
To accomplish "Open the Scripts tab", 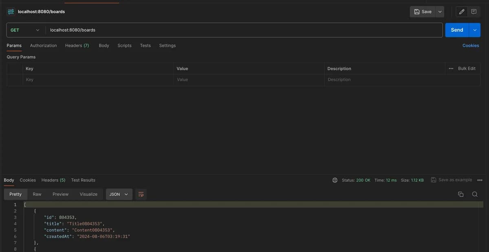I will click(124, 46).
